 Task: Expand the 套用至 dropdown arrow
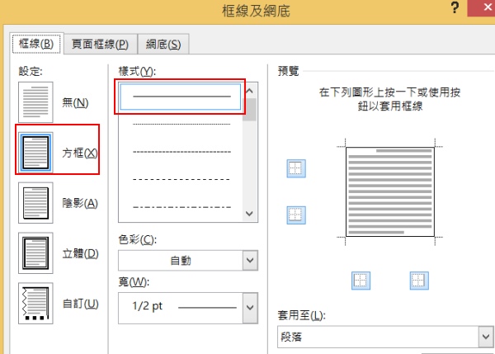pyautogui.click(x=486, y=337)
